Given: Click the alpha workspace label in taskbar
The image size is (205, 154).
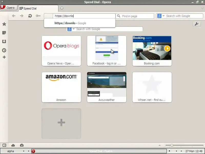Looking at the screenshot, I should pyautogui.click(x=11, y=151).
